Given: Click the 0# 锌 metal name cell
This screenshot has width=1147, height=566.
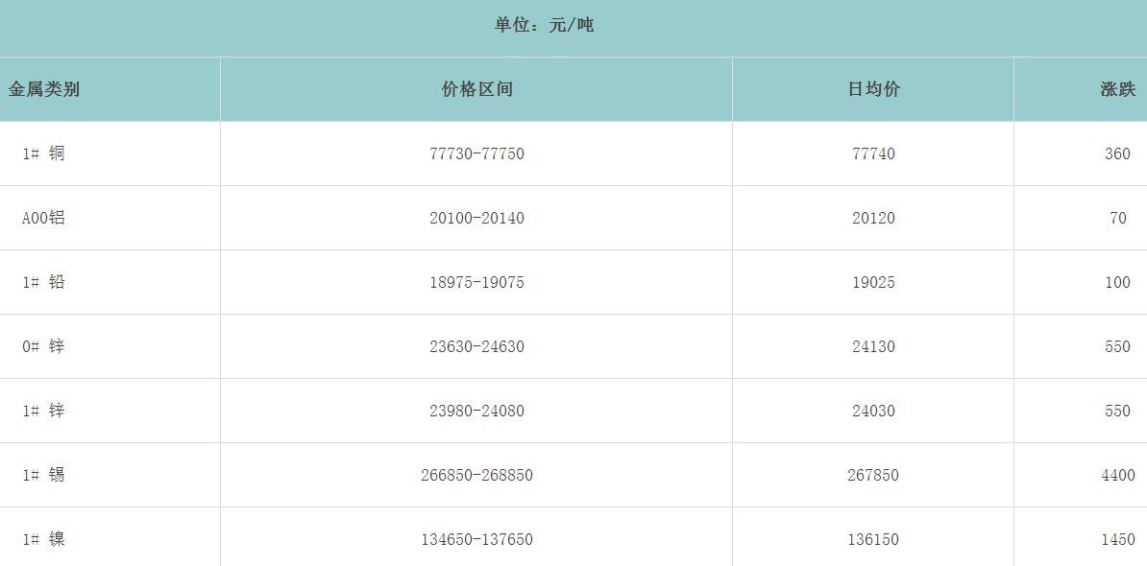Looking at the screenshot, I should coord(44,346).
